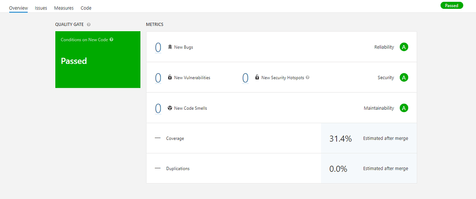The height and width of the screenshot is (199, 476).
Task: Click the Maintainability rating A badge
Action: [x=404, y=108]
